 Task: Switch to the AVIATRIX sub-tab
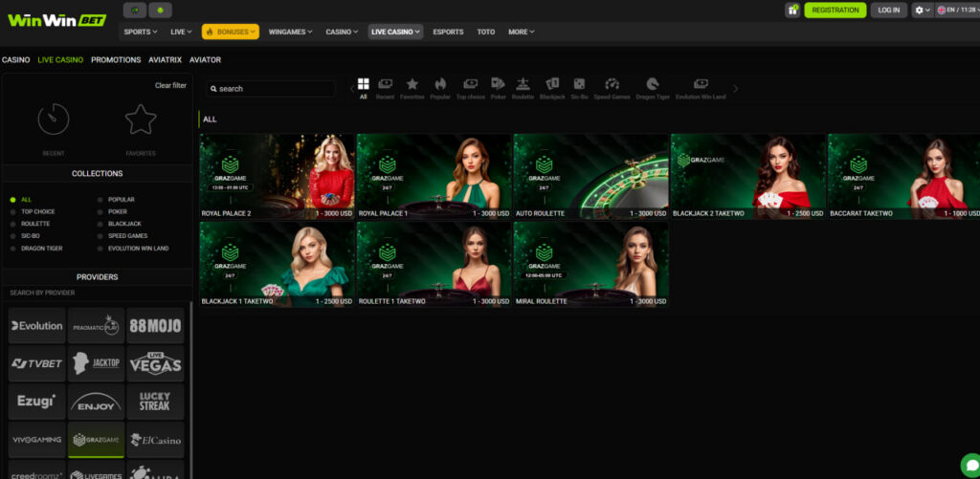coord(165,60)
